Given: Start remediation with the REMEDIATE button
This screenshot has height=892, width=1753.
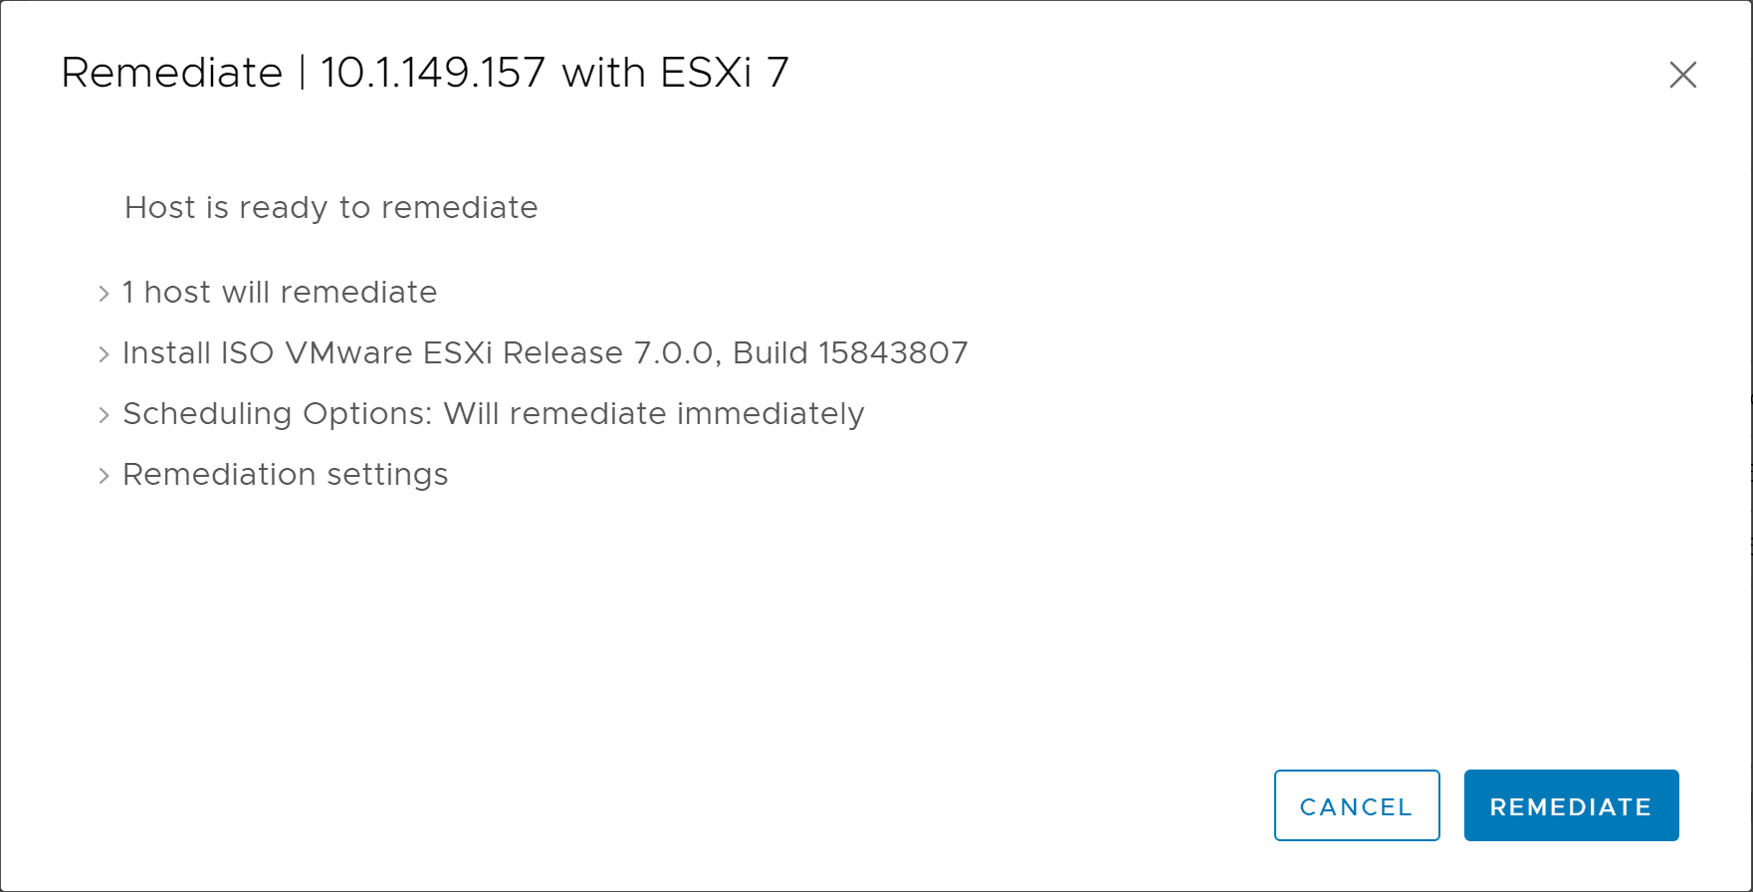Looking at the screenshot, I should coord(1571,805).
